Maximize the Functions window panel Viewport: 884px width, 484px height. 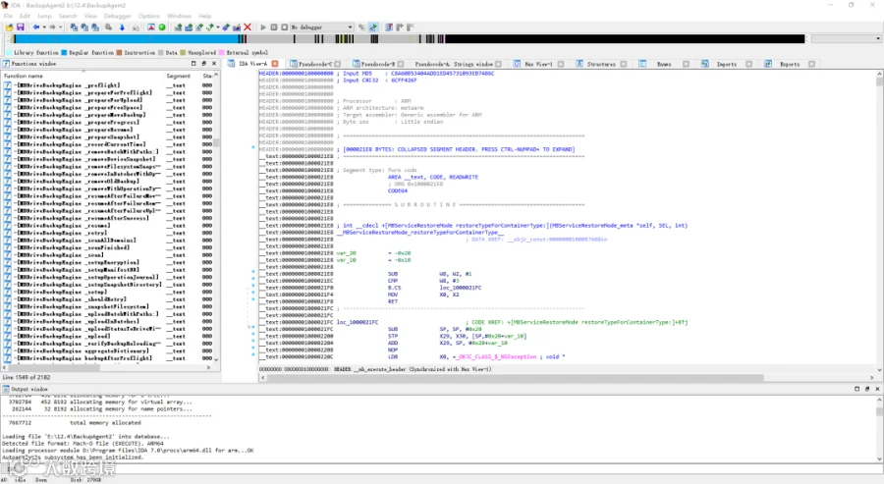tap(193, 64)
